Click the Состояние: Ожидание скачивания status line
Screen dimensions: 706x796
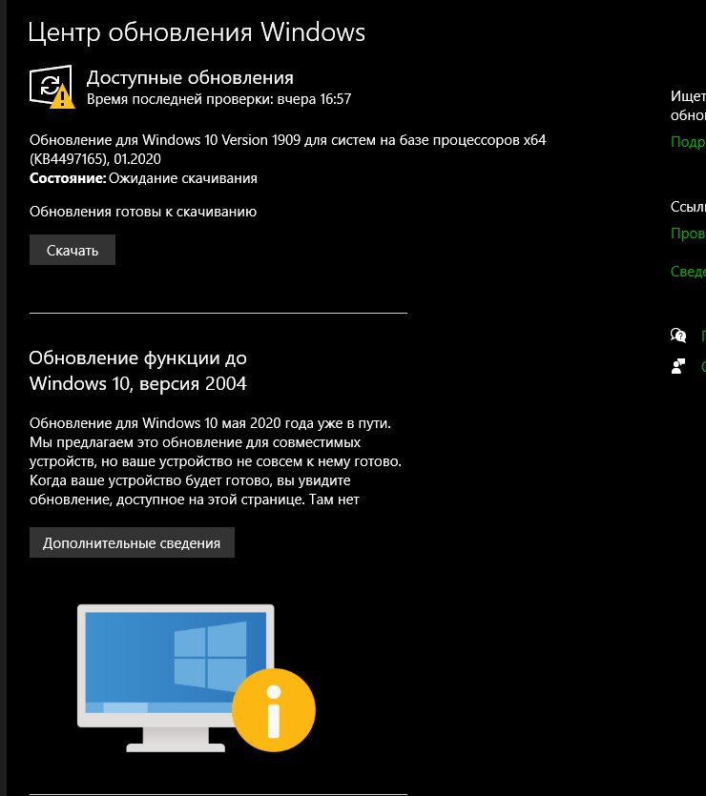click(143, 178)
